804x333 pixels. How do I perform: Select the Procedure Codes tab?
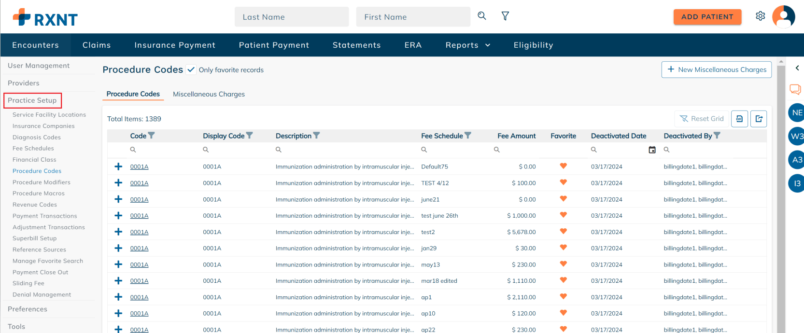[133, 94]
